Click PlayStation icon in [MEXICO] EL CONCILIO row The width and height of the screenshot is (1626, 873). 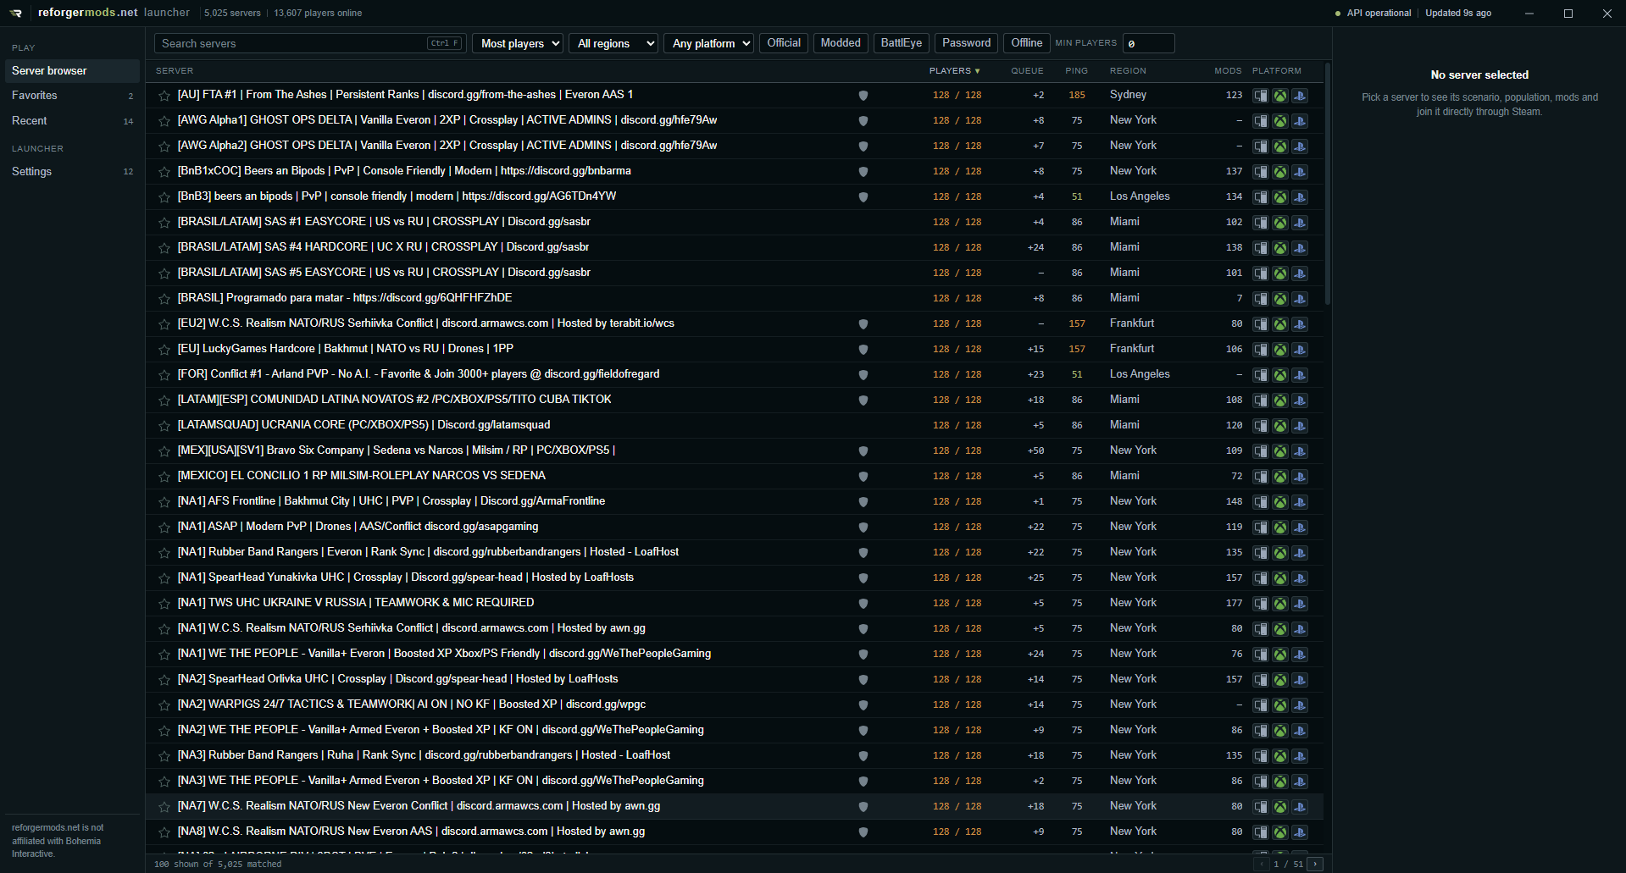(x=1300, y=477)
